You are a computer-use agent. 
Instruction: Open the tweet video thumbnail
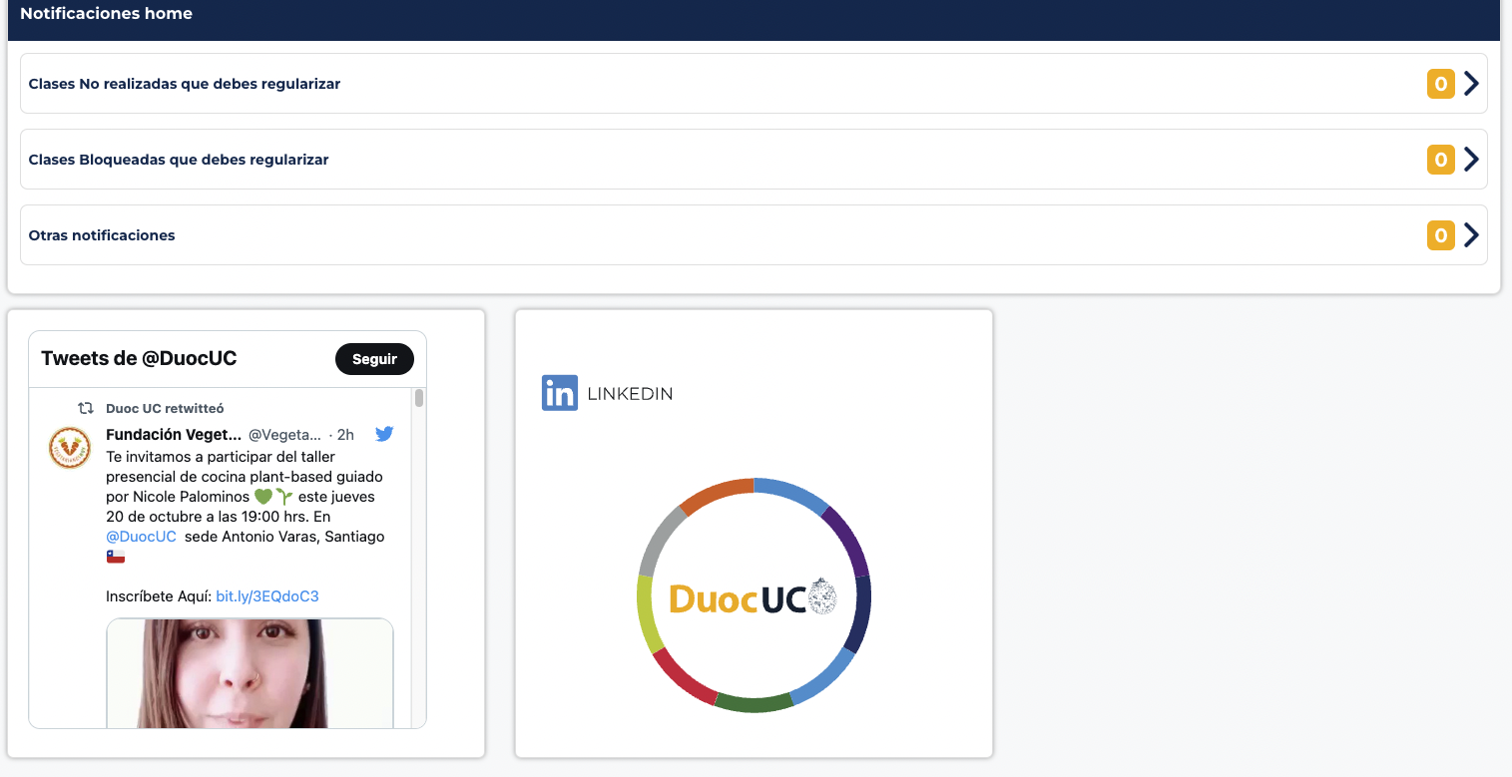[251, 673]
